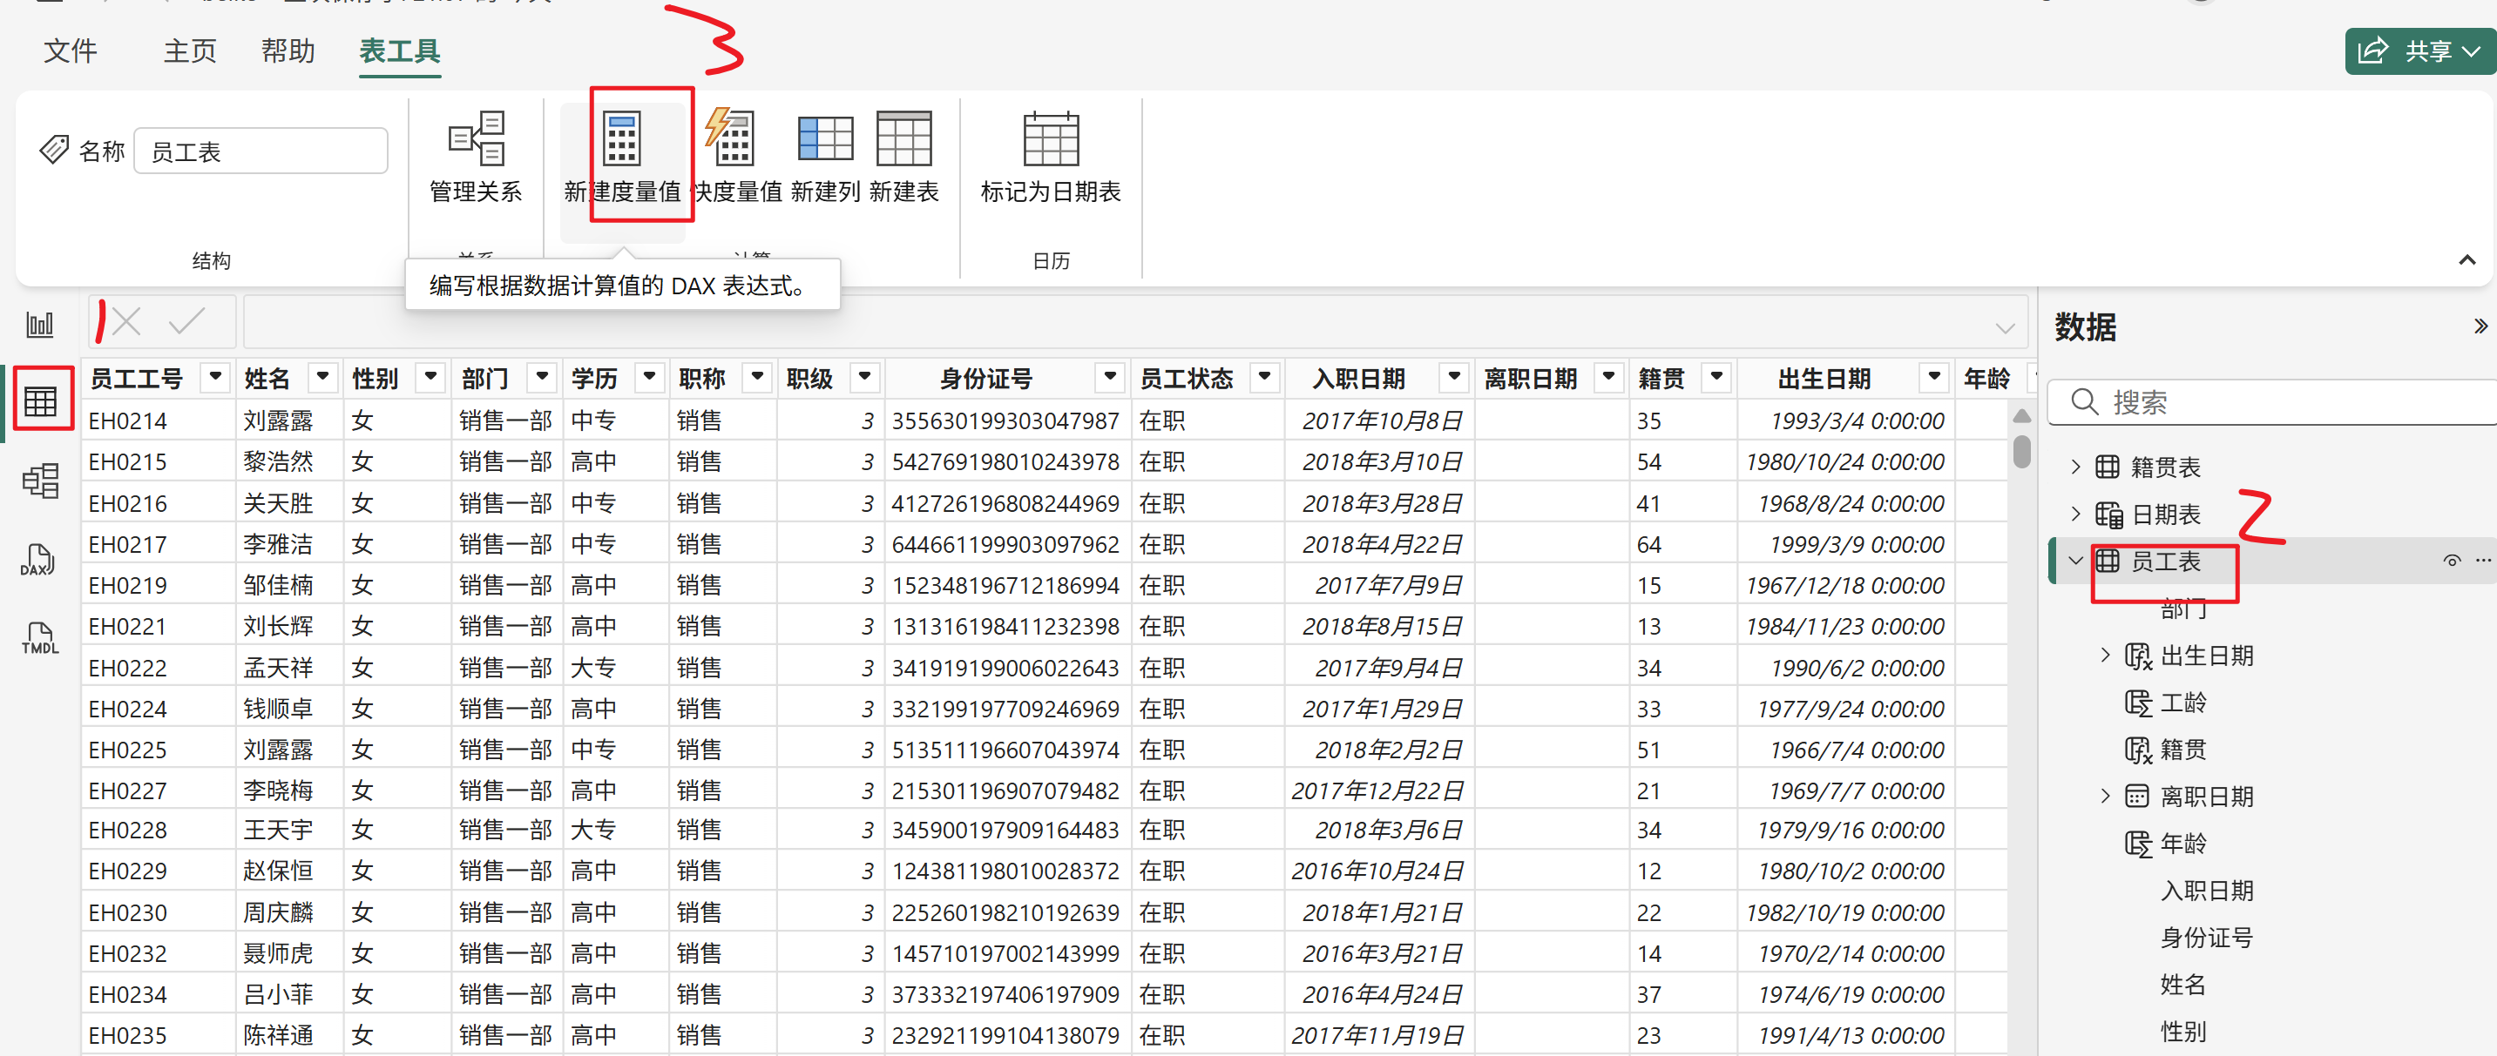Viewport: 2497px width, 1056px height.
Task: Expand the 出生日期 field hierarchy
Action: 2104,656
